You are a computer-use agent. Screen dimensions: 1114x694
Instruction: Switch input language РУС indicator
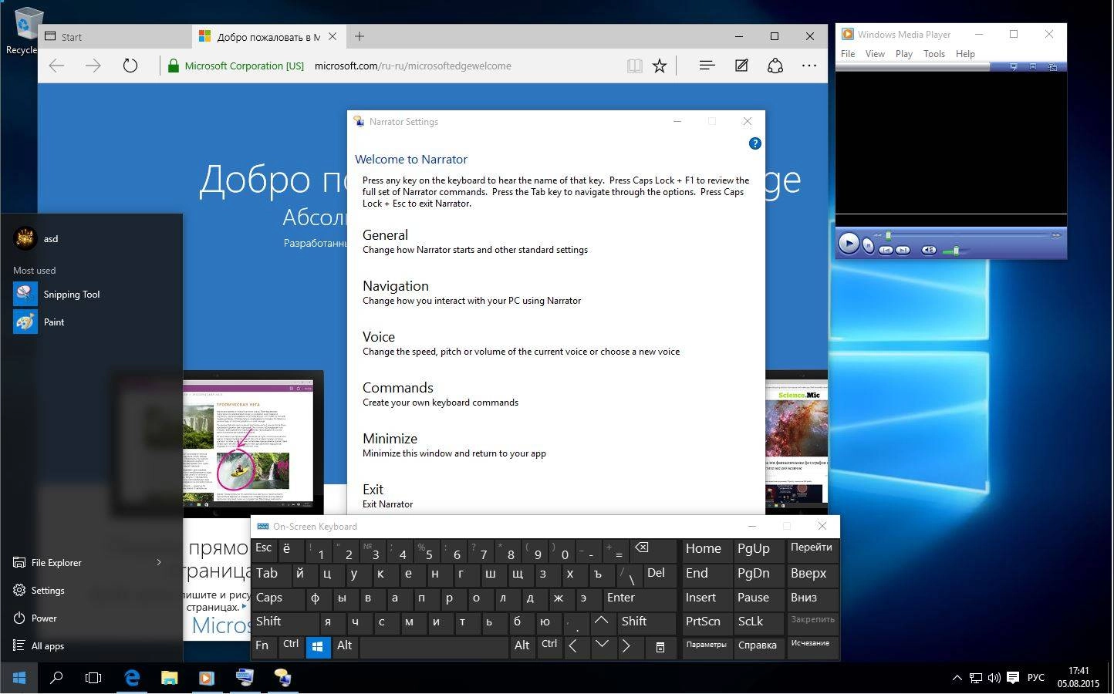tap(1036, 678)
